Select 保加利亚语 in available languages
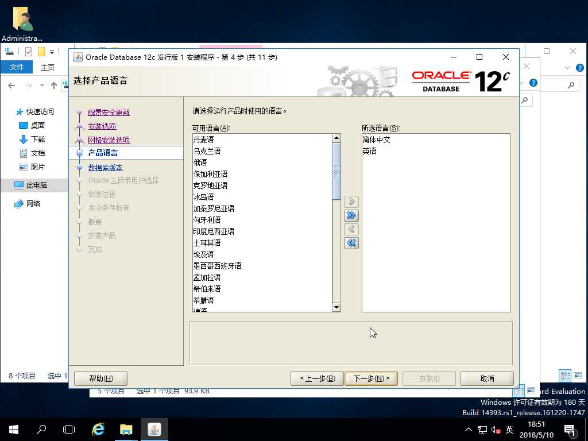Image resolution: width=588 pixels, height=441 pixels. click(x=262, y=174)
